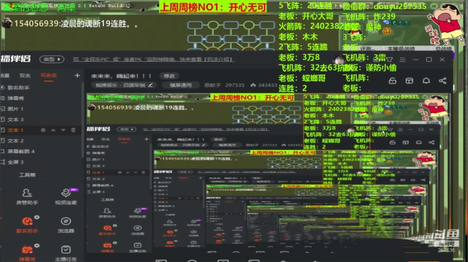Launch the 视频连麦 PK video link tool
The image size is (468, 262).
(x=66, y=196)
